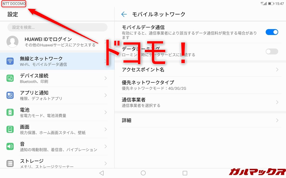Tap the Recent Apps square button
Image resolution: width=286 pixels, height=178 pixels.
tap(185, 173)
